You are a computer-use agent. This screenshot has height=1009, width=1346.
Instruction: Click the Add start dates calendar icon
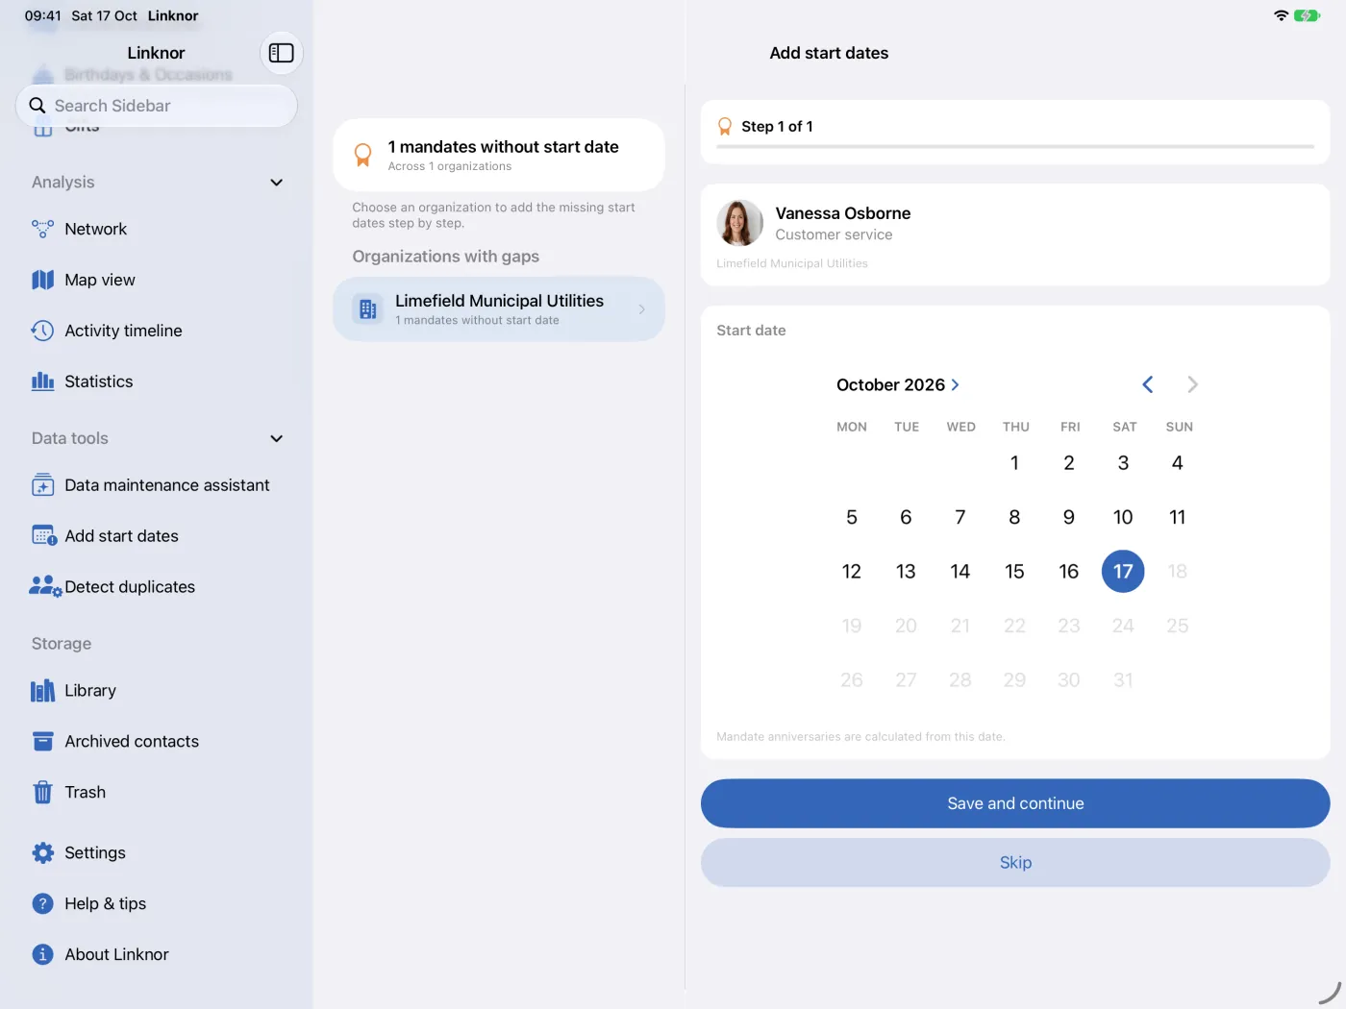click(x=43, y=536)
